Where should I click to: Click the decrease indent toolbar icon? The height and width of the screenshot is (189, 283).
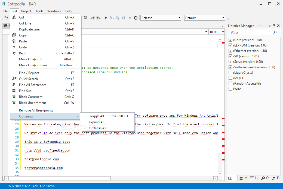(x=93, y=17)
